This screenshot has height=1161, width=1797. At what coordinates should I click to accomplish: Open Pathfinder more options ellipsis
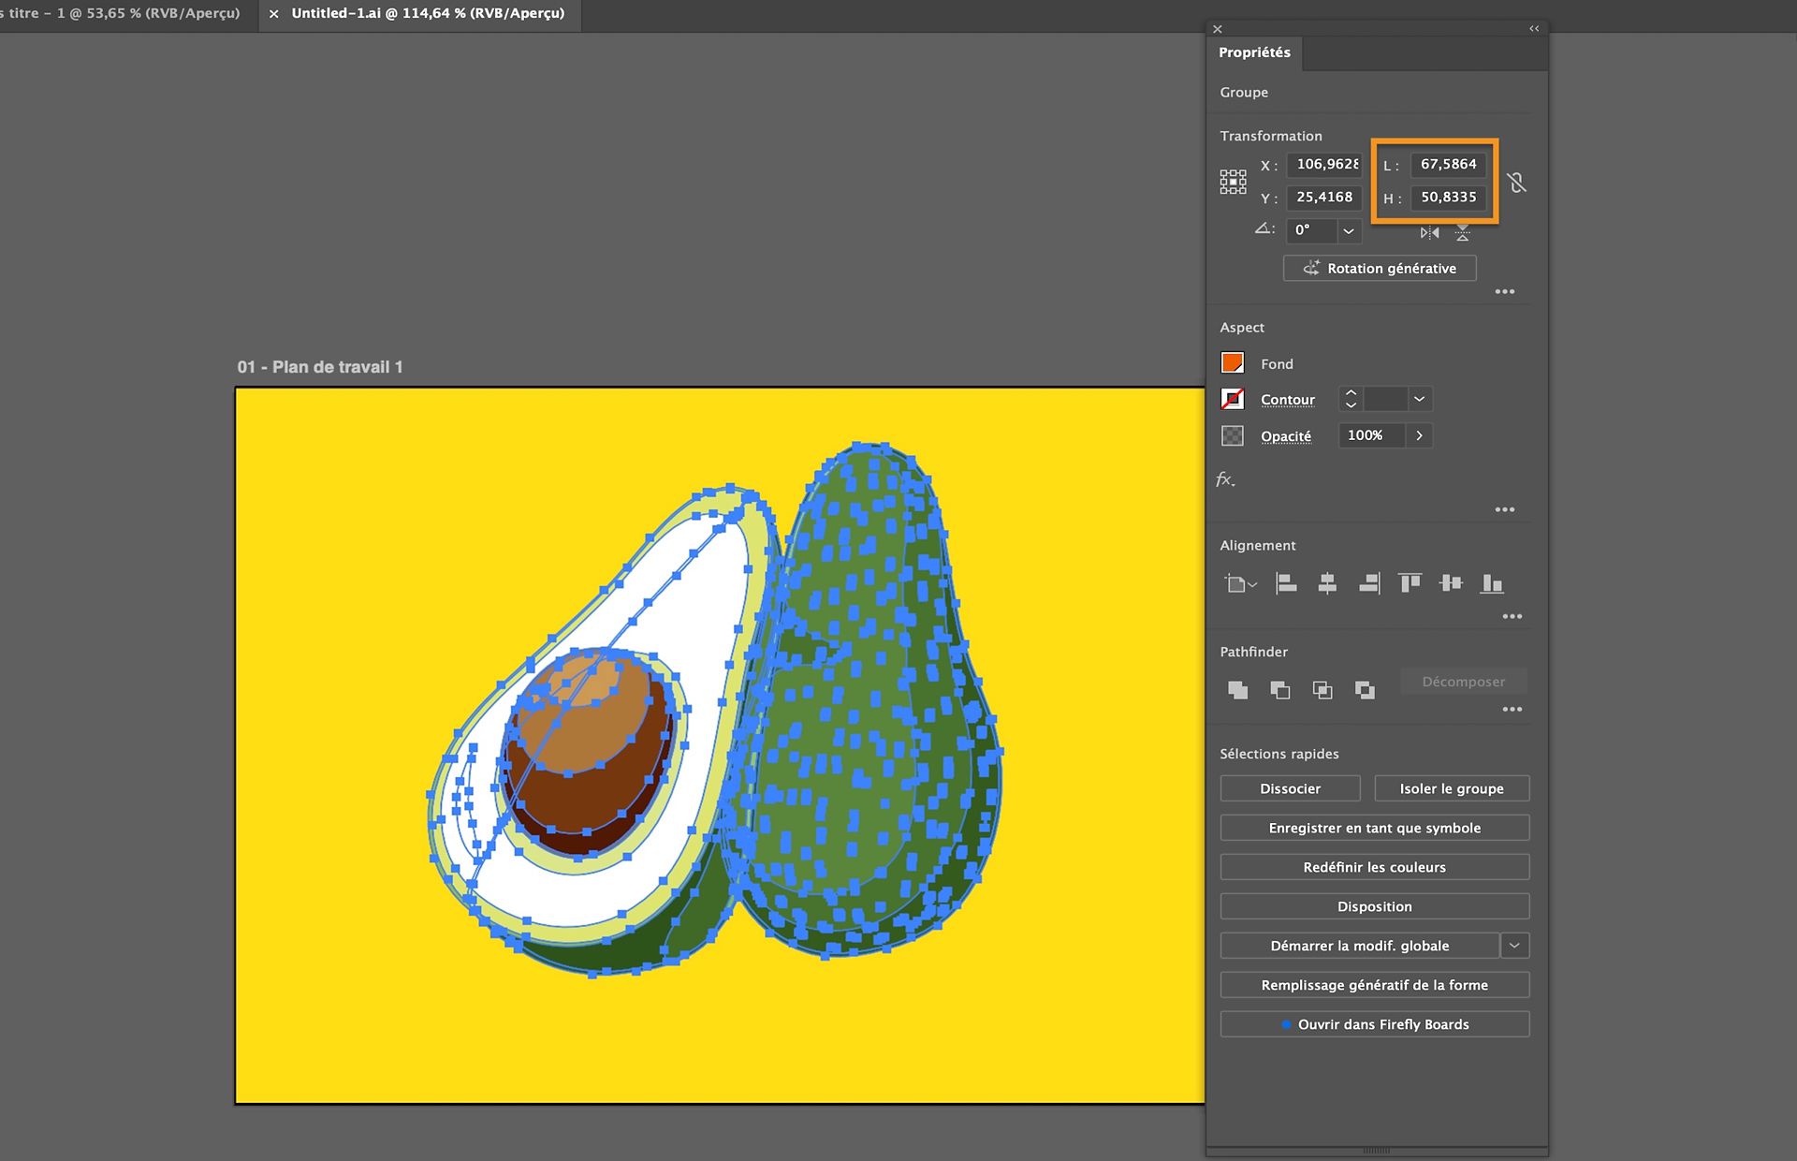(1512, 709)
